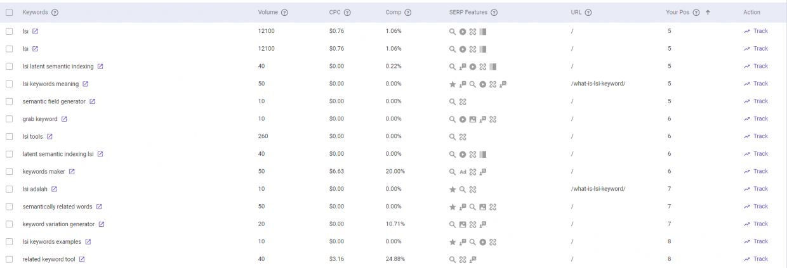Click help icon next to SERP Features header
Screen dimensions: 787x268
click(494, 13)
